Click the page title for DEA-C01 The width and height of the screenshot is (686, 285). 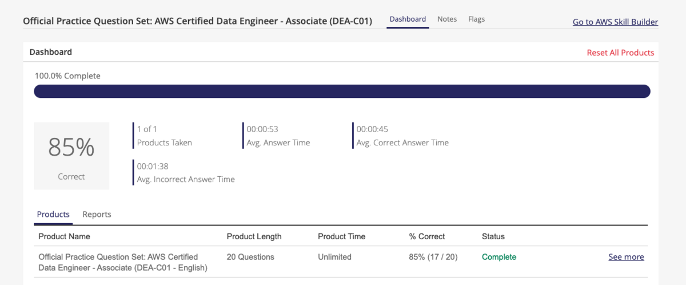point(197,21)
